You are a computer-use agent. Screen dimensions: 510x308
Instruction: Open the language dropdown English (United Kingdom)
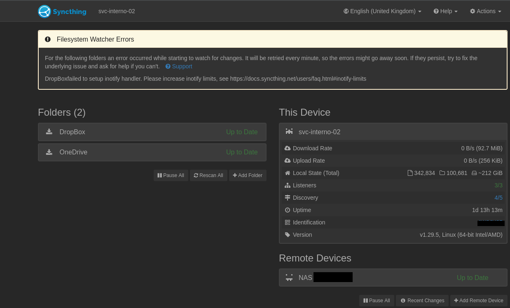382,11
